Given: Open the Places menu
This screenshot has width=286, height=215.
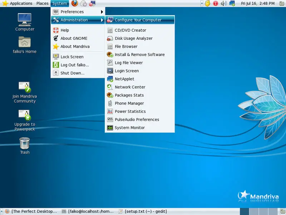Looking at the screenshot, I should tap(42, 4).
